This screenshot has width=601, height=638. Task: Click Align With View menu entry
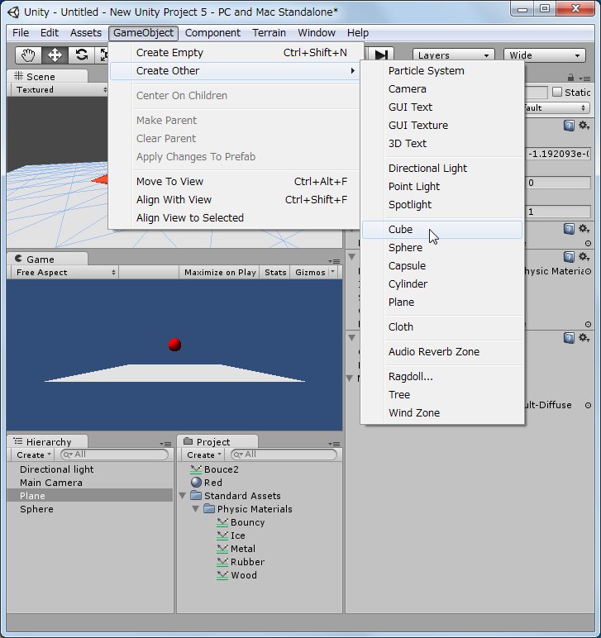coord(235,200)
